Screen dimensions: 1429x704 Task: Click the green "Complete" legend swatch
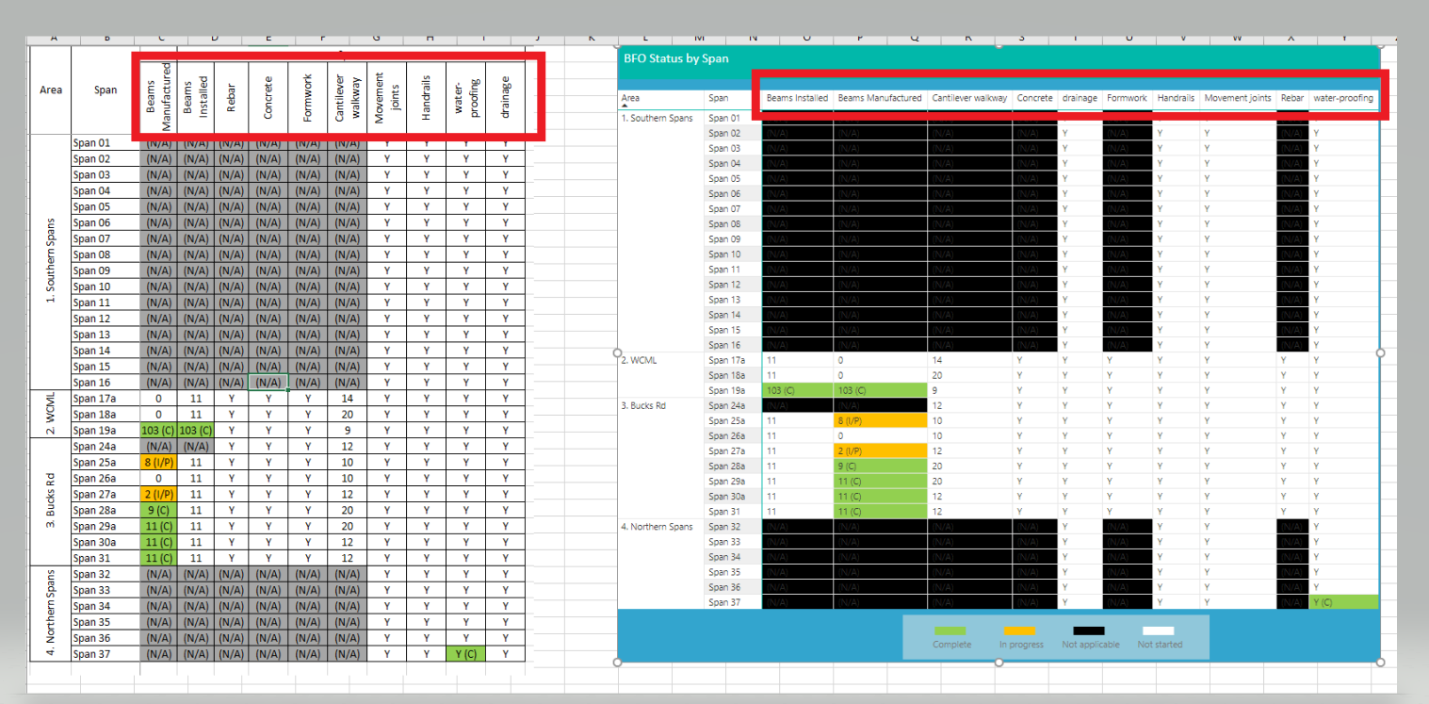coord(951,630)
